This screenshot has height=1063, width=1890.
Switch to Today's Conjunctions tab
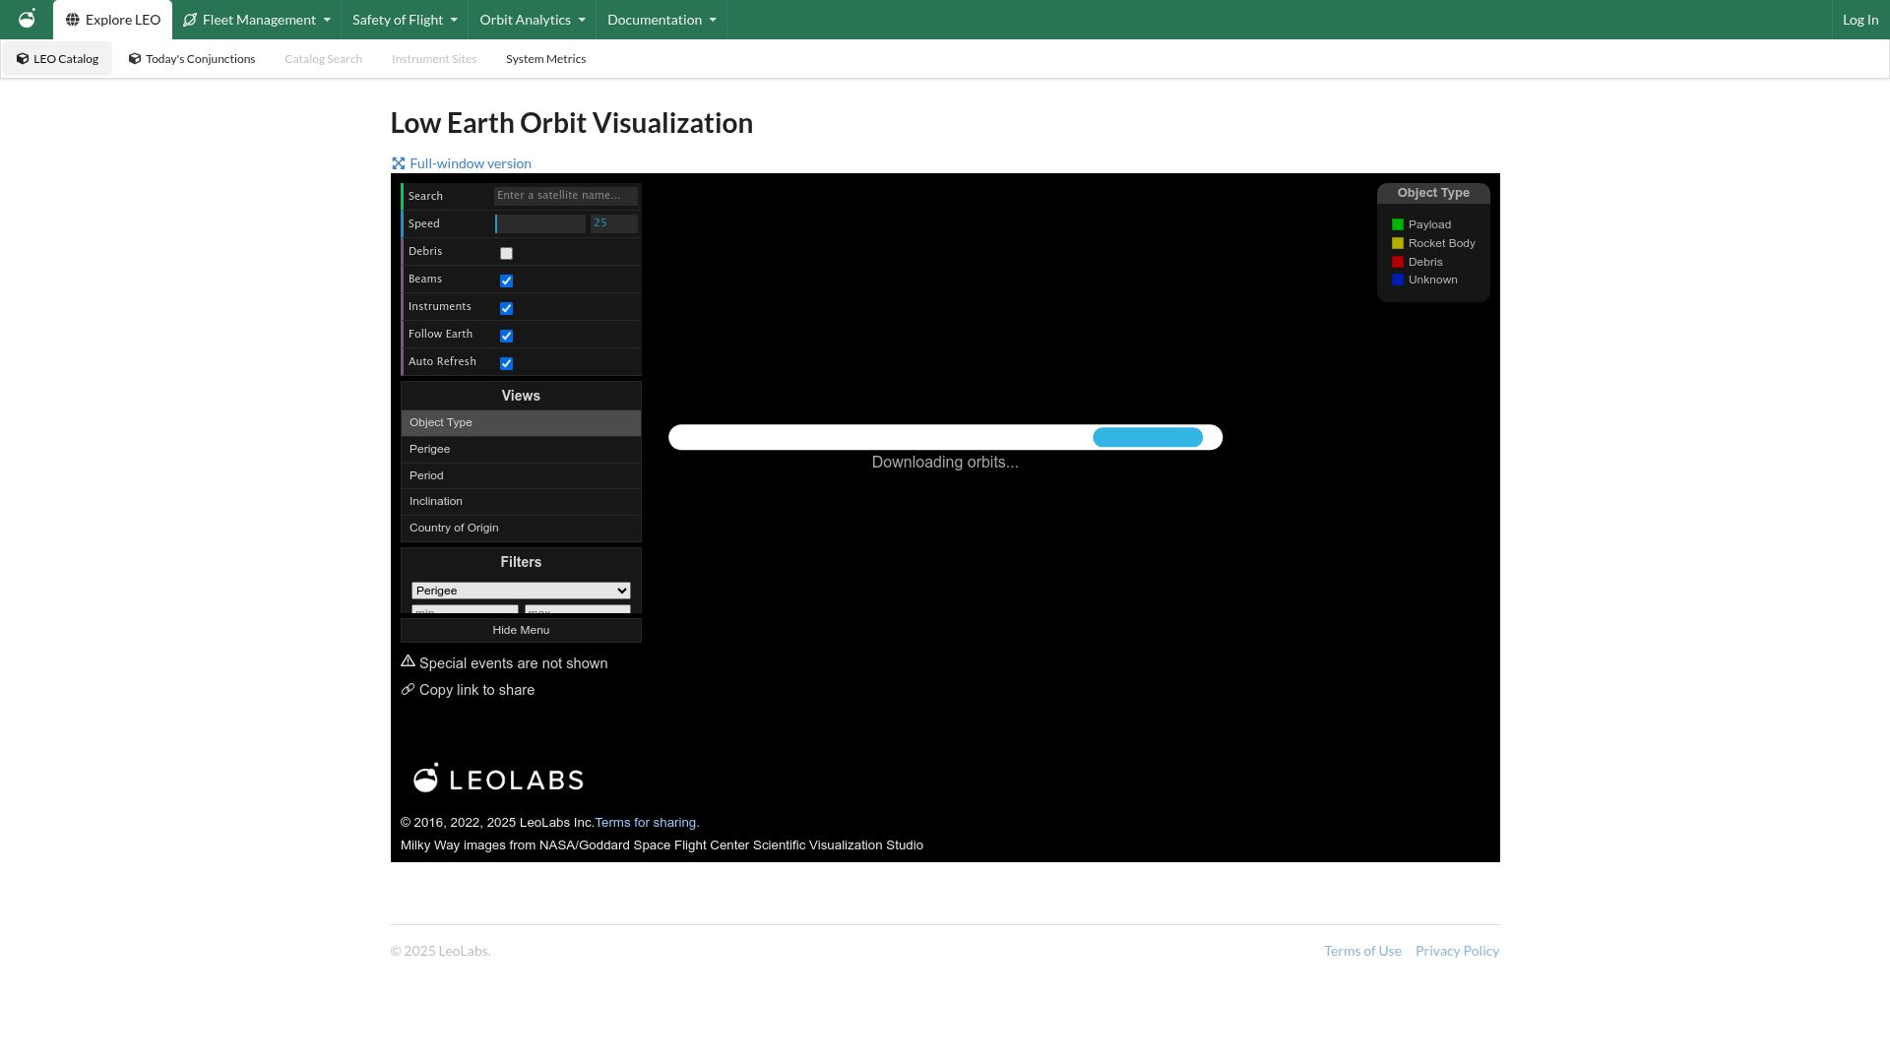192,59
